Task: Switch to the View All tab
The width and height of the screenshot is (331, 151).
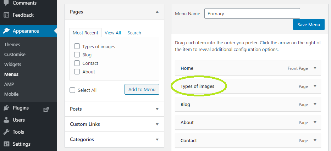Action: [x=113, y=33]
